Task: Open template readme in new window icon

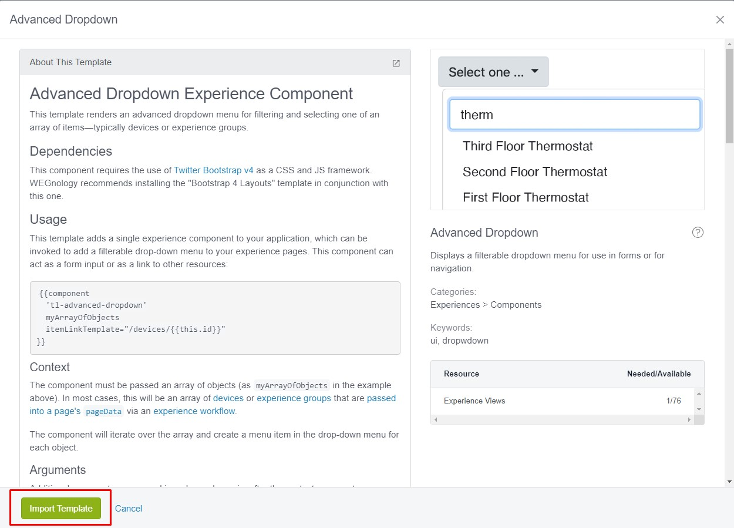Action: point(396,63)
